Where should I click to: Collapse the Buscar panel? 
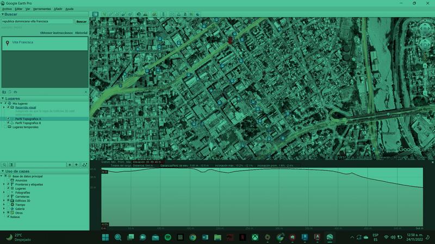(3, 14)
